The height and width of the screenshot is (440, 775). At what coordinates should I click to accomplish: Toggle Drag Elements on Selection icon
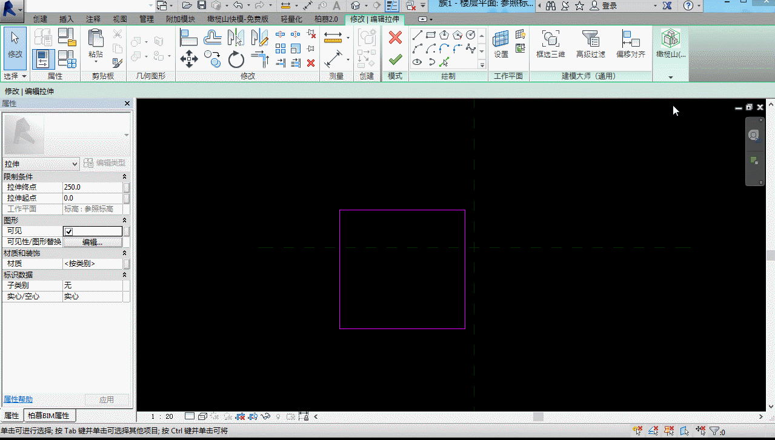[x=701, y=430]
